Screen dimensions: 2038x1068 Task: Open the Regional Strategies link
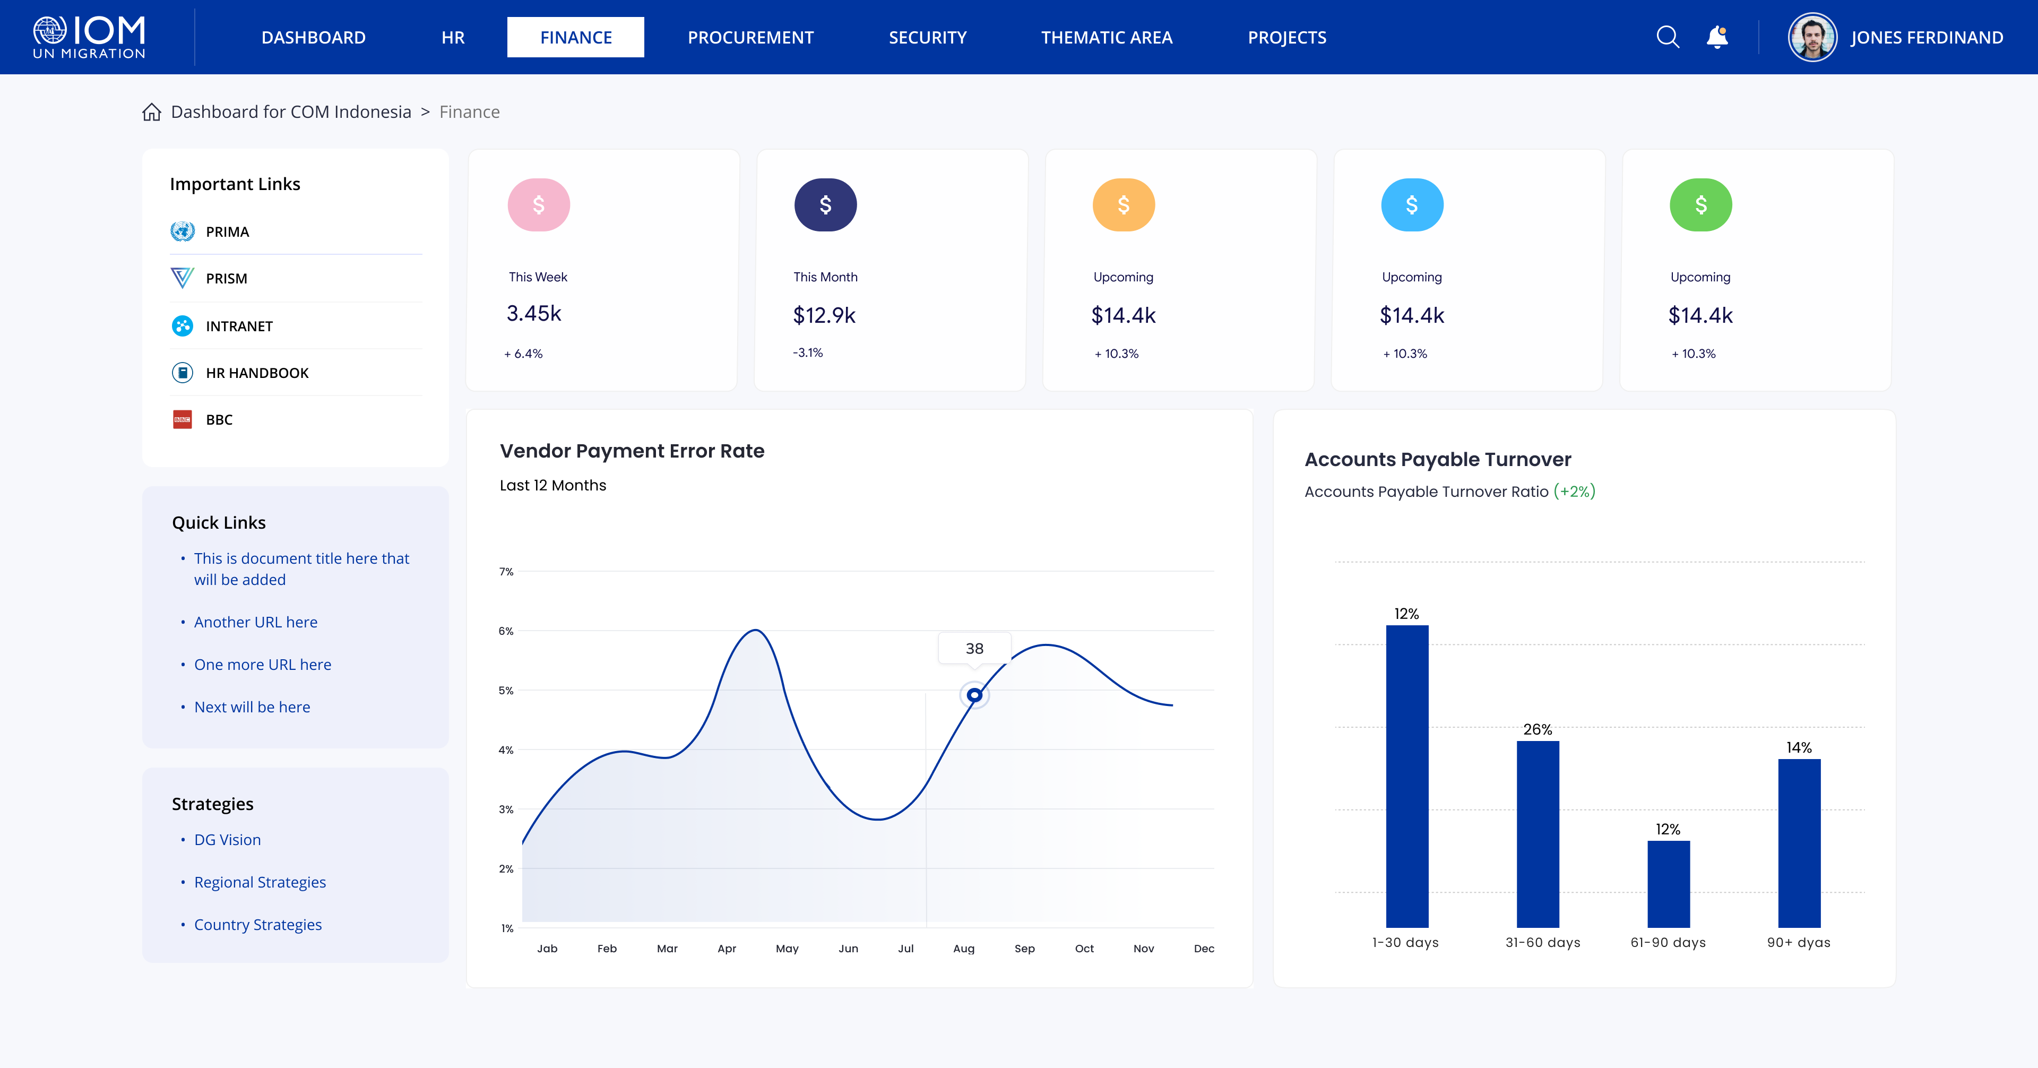tap(260, 882)
